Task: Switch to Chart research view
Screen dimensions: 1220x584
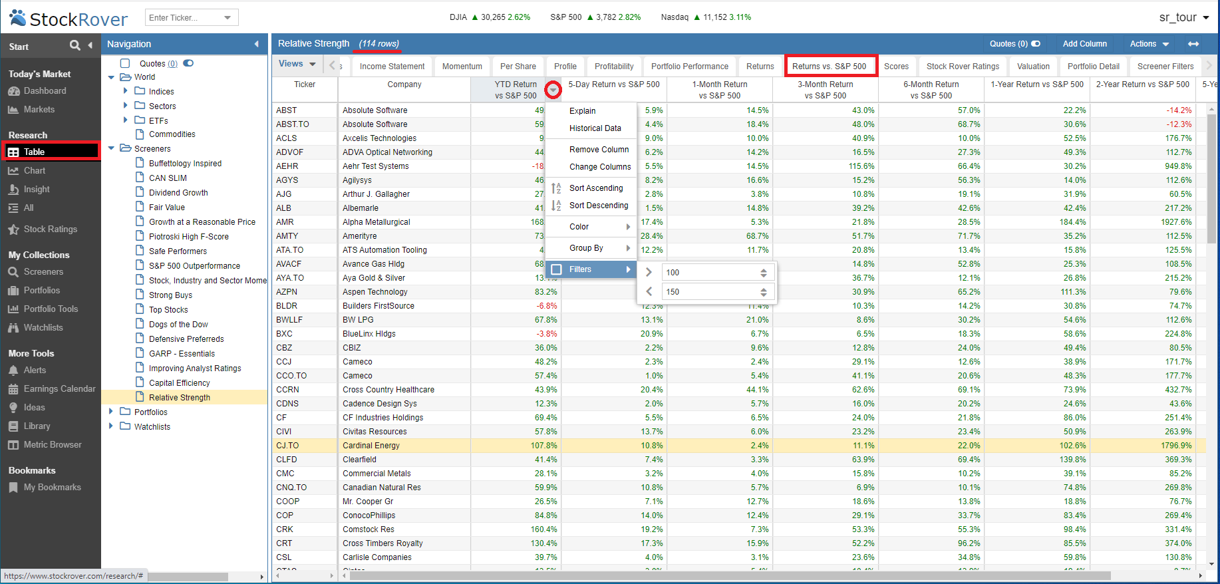Action: pyautogui.click(x=35, y=170)
